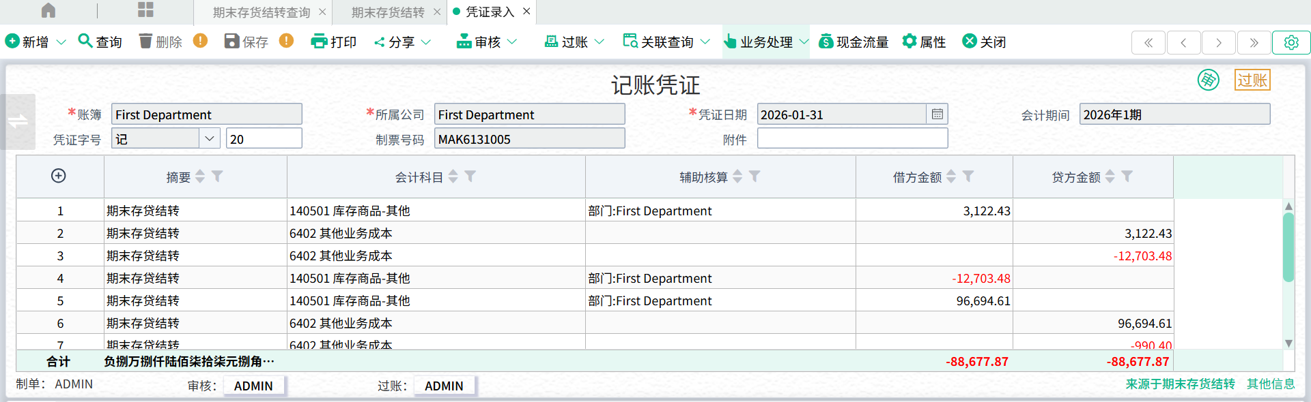Expand the 凭证字号 dropdown
The height and width of the screenshot is (402, 1311).
[209, 139]
